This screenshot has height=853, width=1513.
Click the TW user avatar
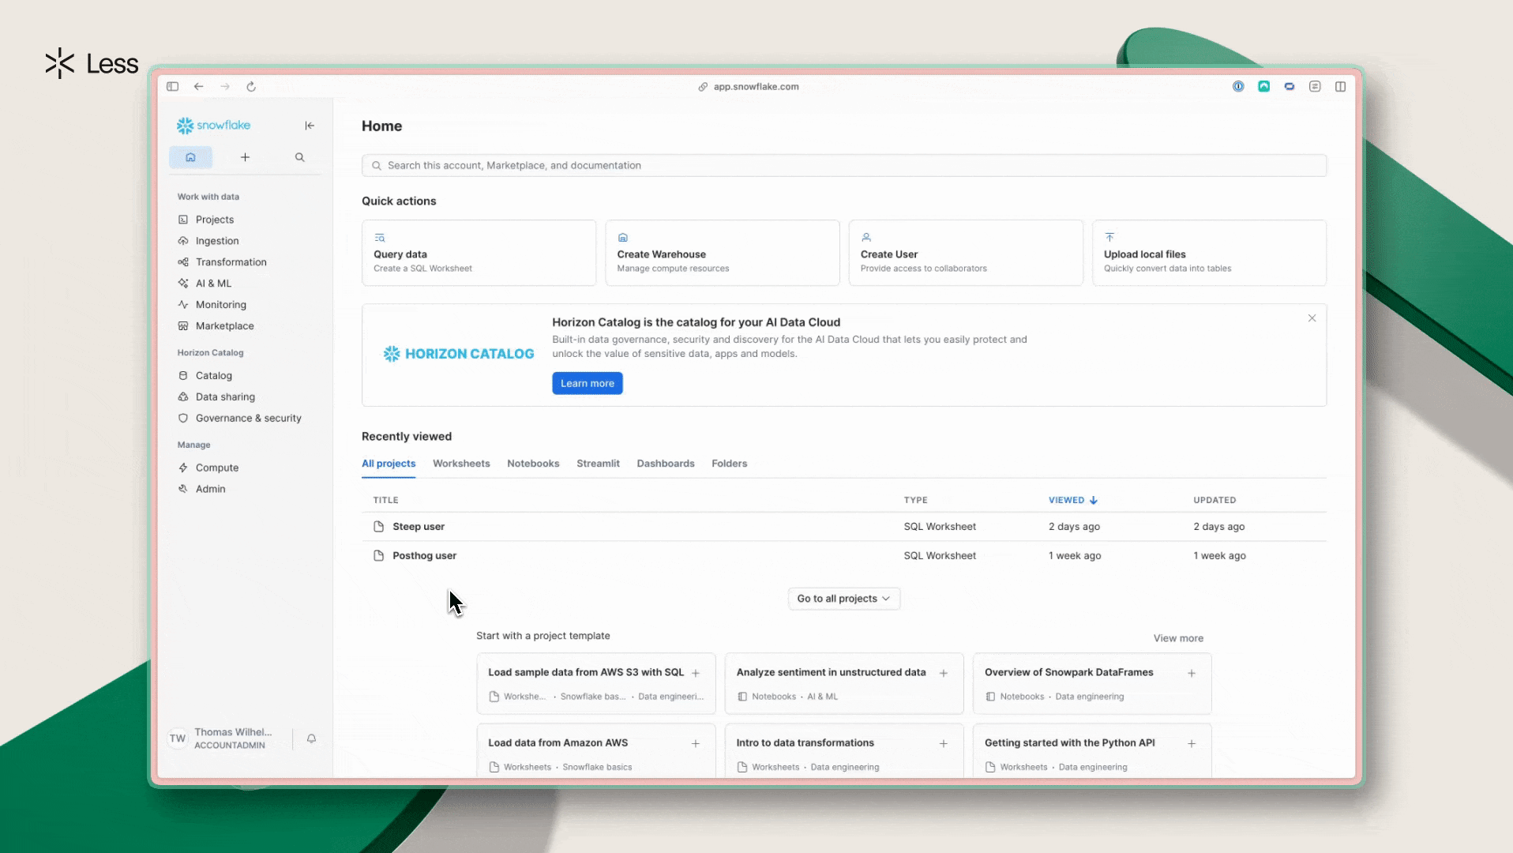click(x=178, y=738)
